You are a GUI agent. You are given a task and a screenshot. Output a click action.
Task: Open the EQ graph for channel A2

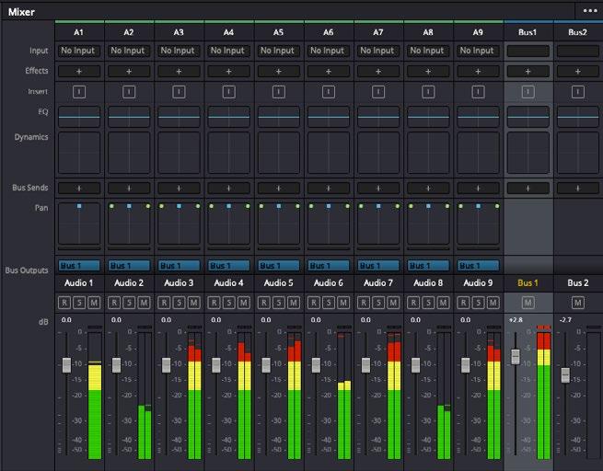[x=129, y=117]
